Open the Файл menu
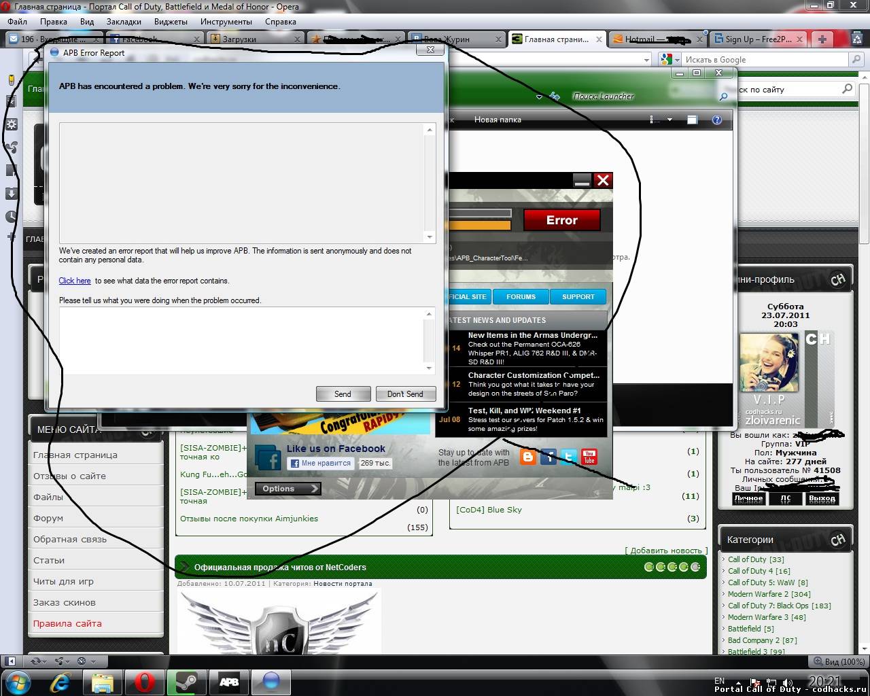Image resolution: width=870 pixels, height=696 pixels. [x=18, y=21]
